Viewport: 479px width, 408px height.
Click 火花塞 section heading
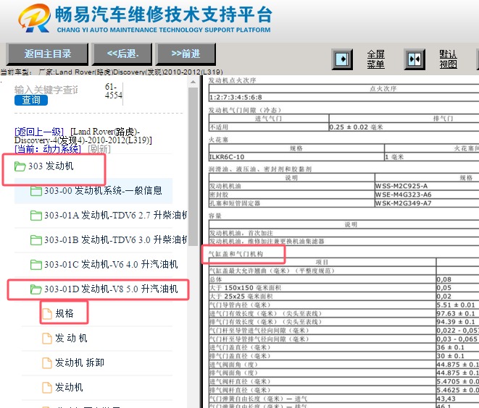point(218,140)
